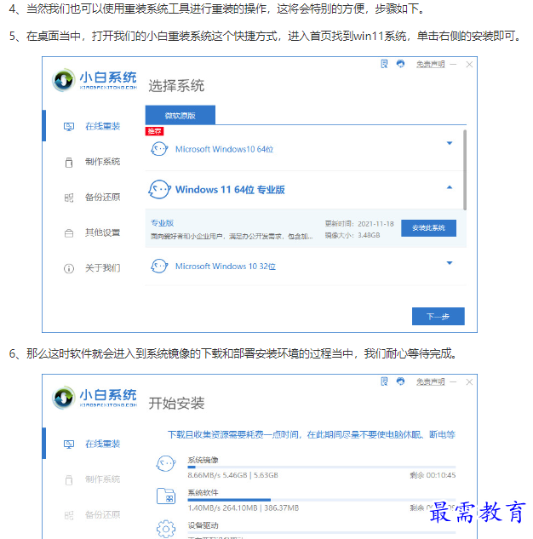Open the 免责声明 link in the 开始安装 window
This screenshot has width=533, height=539.
click(x=430, y=381)
